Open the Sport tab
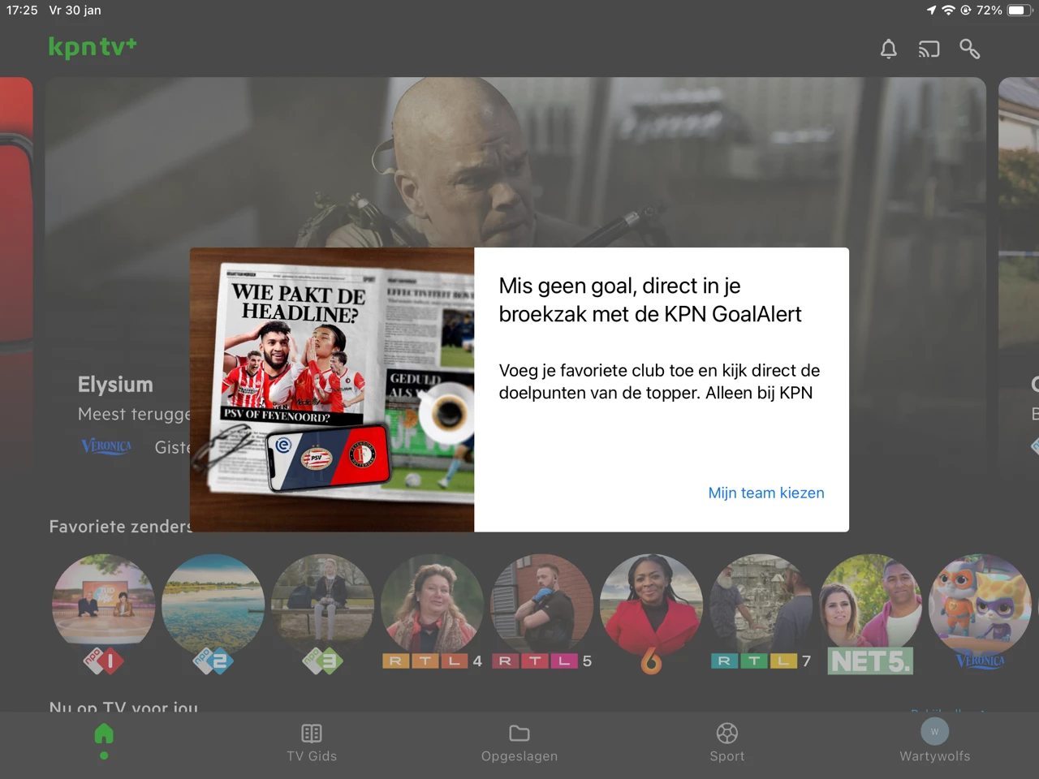 pyautogui.click(x=727, y=743)
